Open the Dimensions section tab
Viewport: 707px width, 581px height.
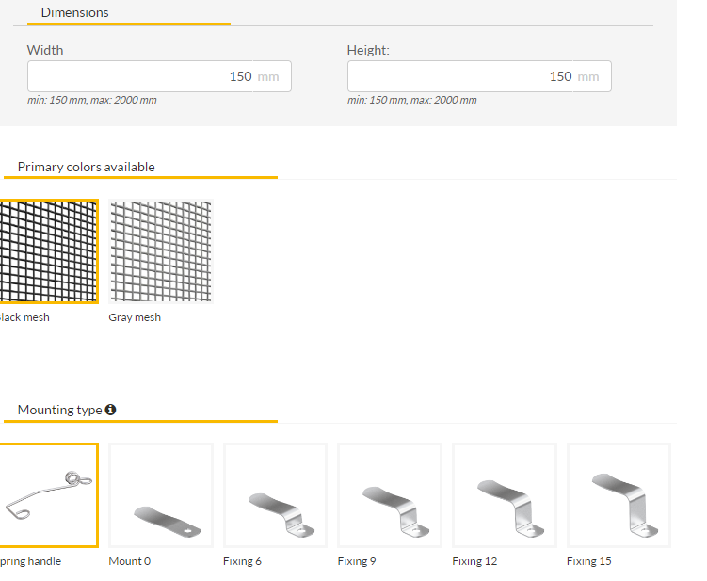(x=74, y=13)
